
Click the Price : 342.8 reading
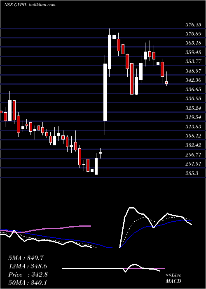pyautogui.click(x=28, y=275)
